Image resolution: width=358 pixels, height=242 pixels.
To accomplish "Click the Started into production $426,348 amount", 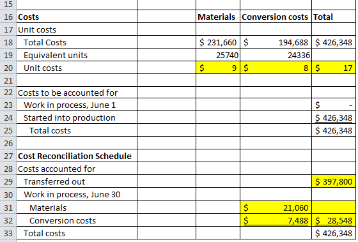I will 334,117.
